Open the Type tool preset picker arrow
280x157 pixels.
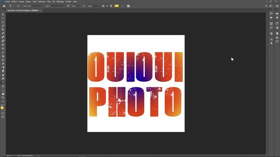click(x=13, y=6)
